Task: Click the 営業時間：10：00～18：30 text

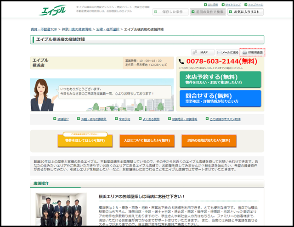Action: 143,61
